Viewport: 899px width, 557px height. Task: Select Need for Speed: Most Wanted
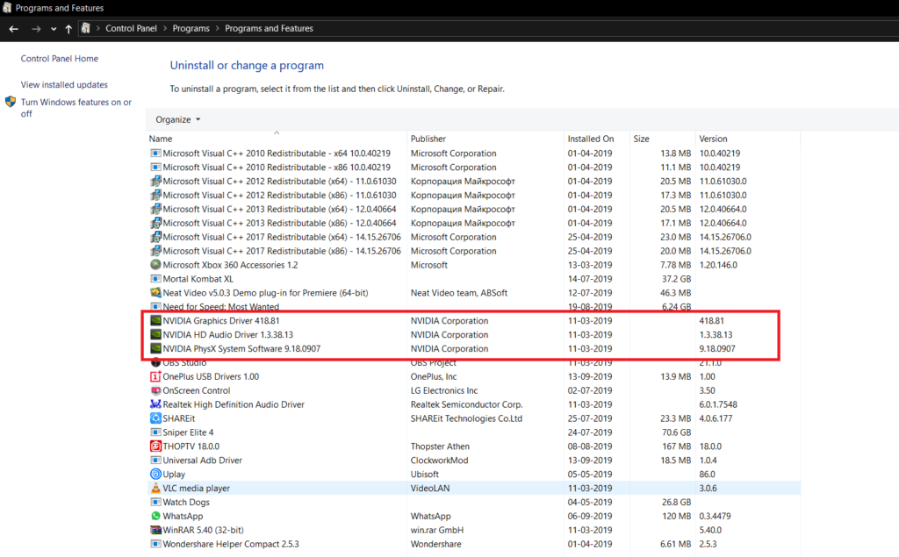[220, 307]
